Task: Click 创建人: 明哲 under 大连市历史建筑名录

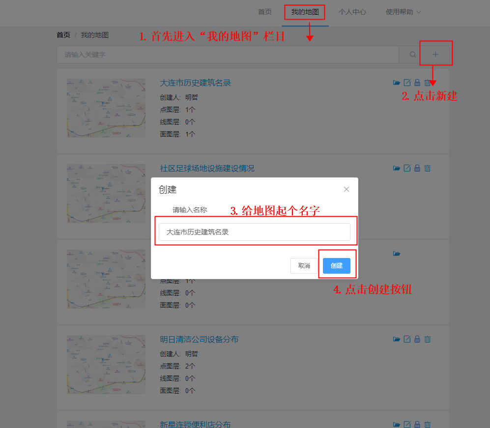Action: pos(179,97)
